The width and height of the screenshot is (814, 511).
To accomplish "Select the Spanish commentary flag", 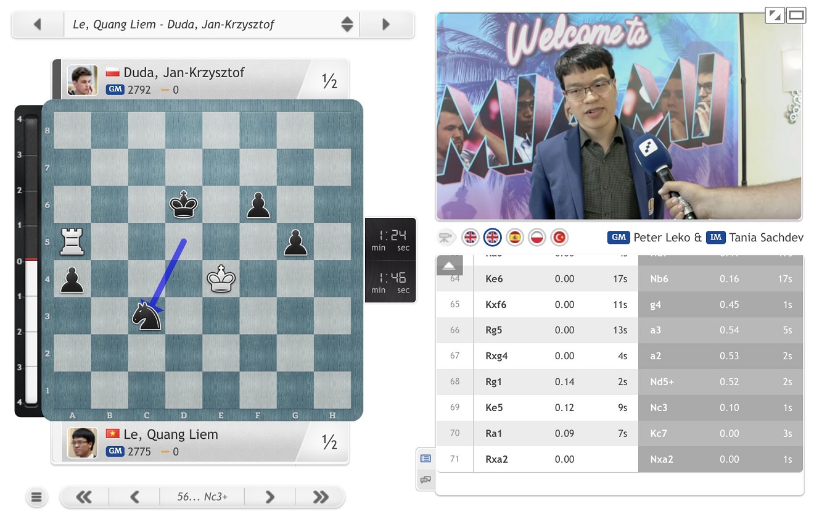I will coord(515,238).
